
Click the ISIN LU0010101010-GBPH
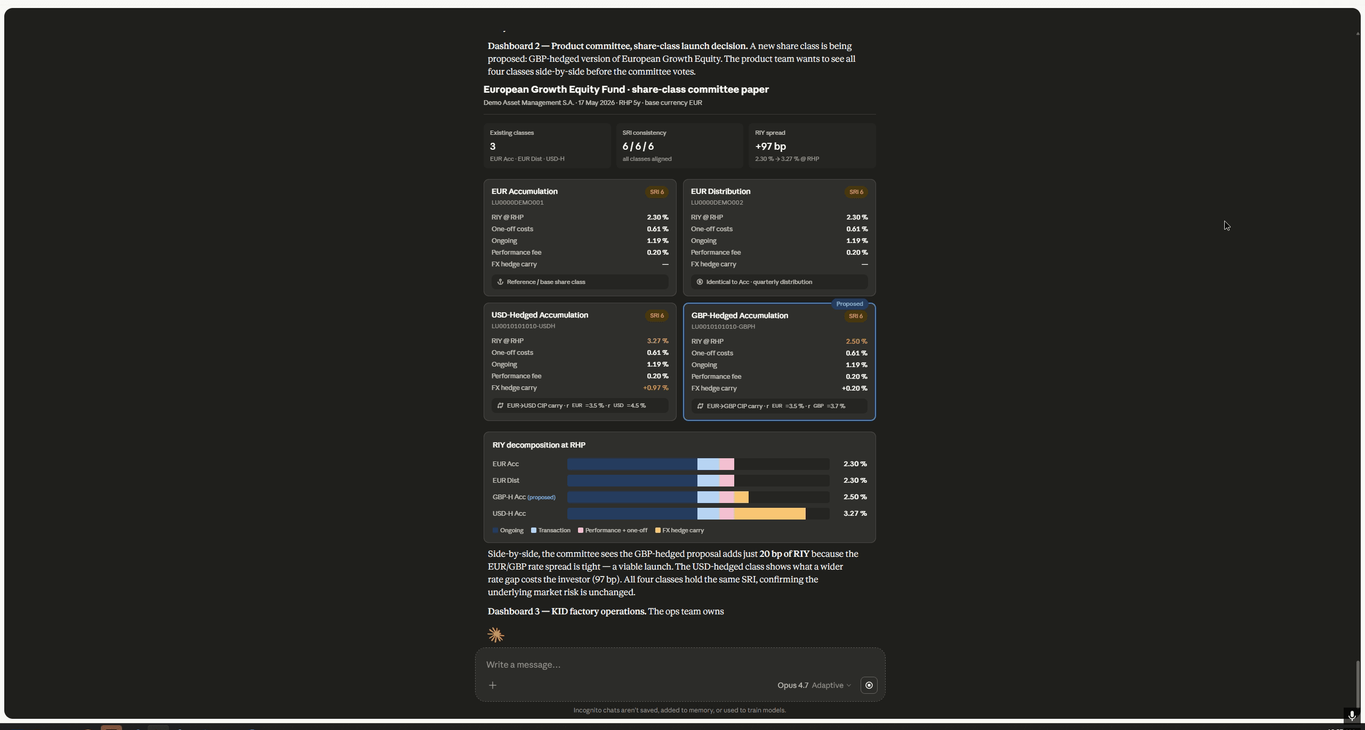(723, 327)
